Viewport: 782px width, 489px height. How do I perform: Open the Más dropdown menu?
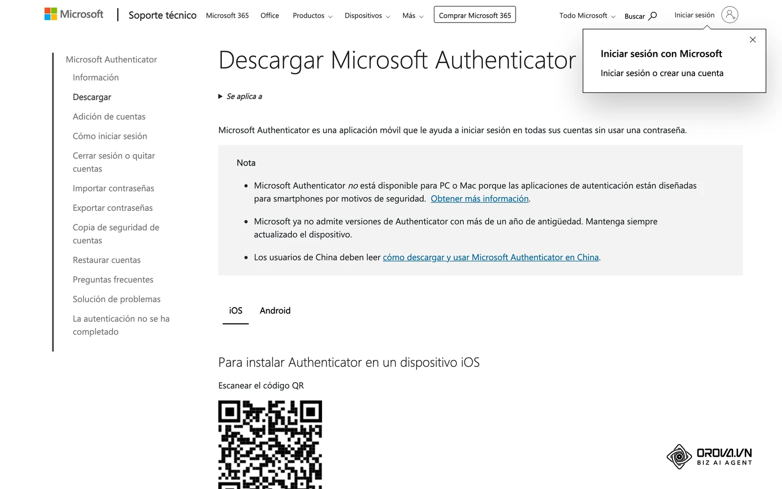[x=413, y=16]
